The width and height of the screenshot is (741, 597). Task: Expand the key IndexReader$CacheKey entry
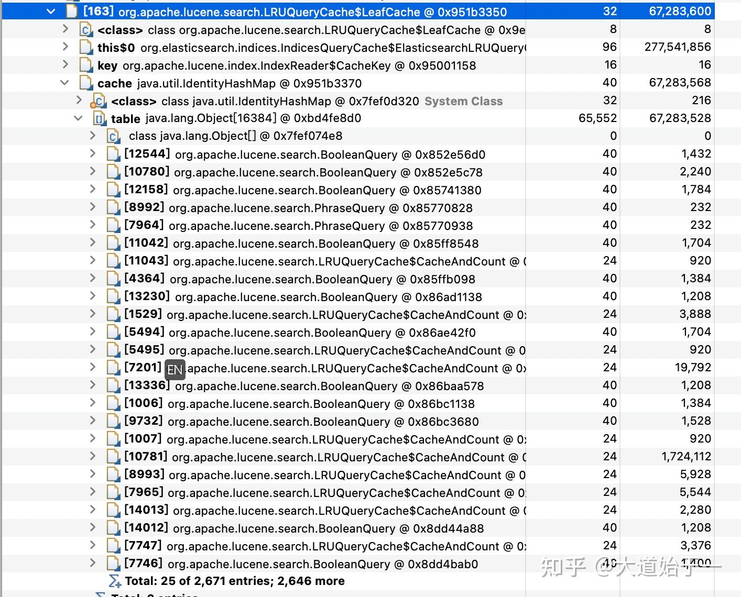click(66, 65)
